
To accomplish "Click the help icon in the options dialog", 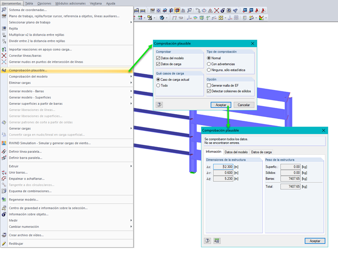I will click(159, 105).
